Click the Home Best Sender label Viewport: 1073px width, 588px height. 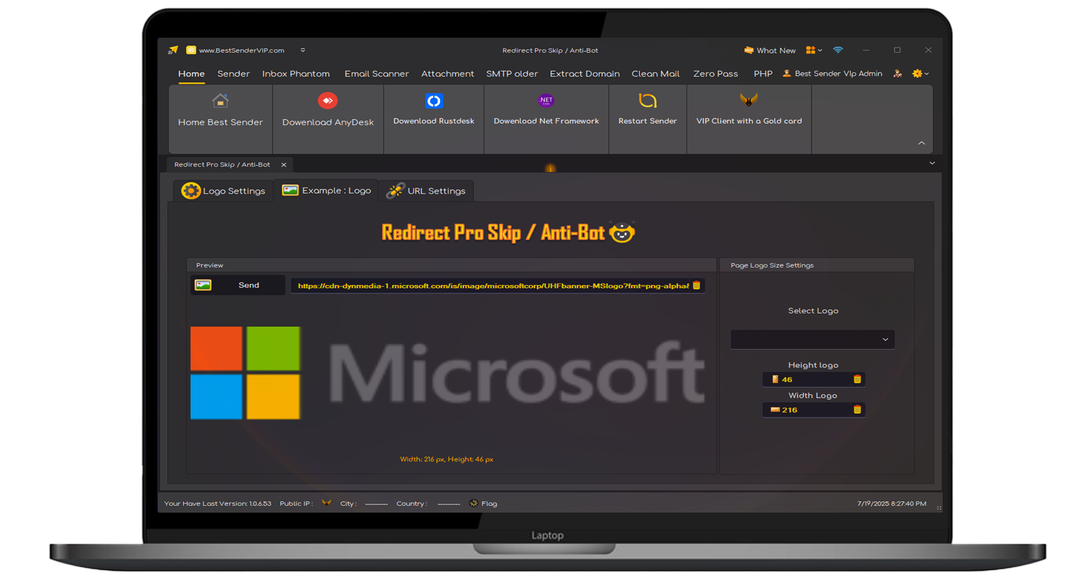220,122
